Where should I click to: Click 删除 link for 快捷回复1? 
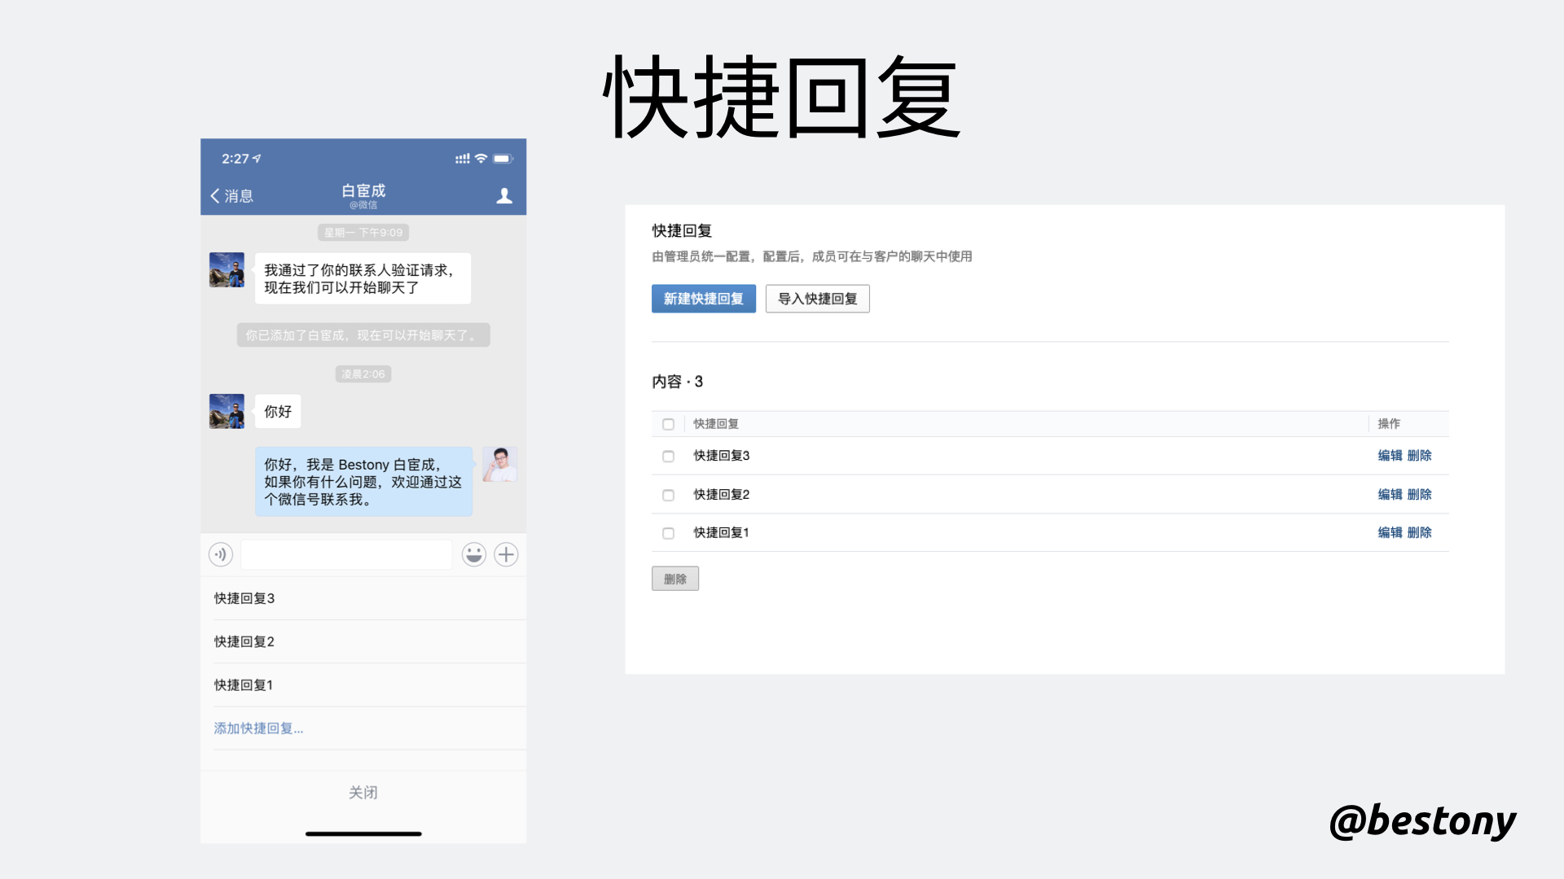pyautogui.click(x=1419, y=532)
